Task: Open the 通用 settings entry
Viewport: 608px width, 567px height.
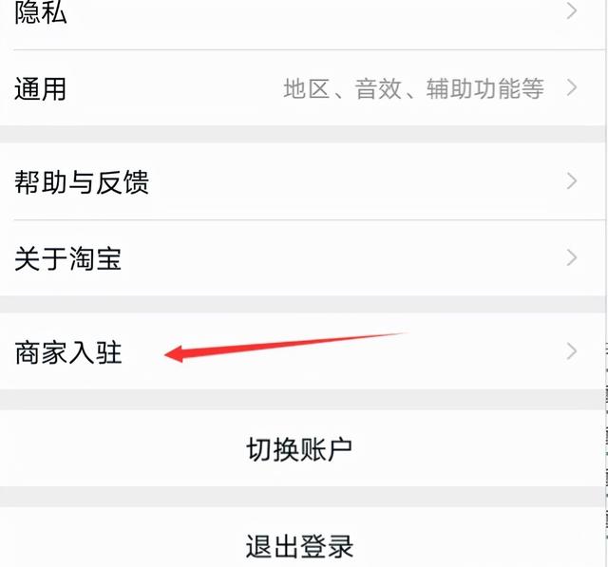Action: coord(302,88)
